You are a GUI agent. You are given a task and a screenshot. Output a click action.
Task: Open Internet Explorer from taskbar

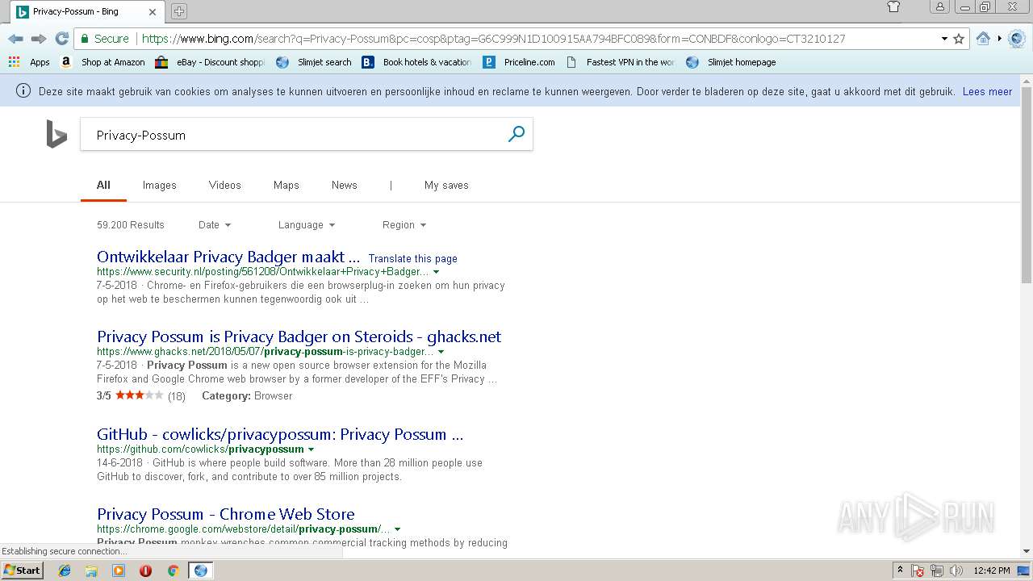coord(65,571)
